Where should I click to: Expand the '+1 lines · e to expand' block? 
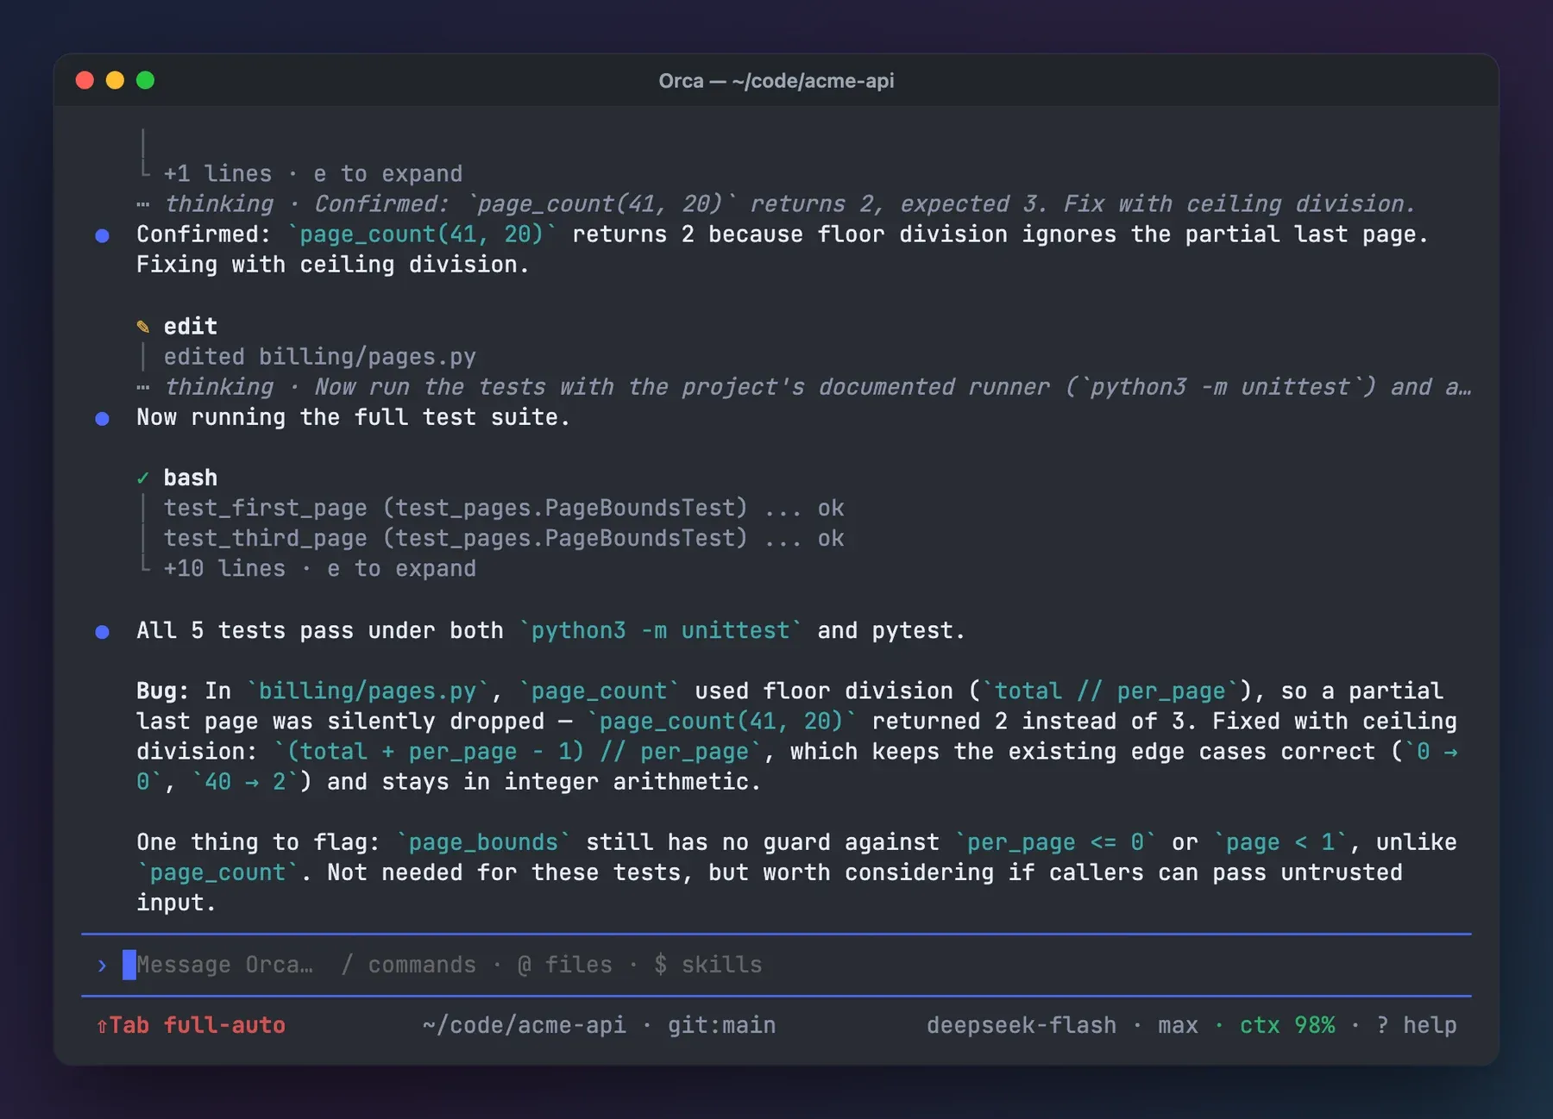click(x=312, y=174)
